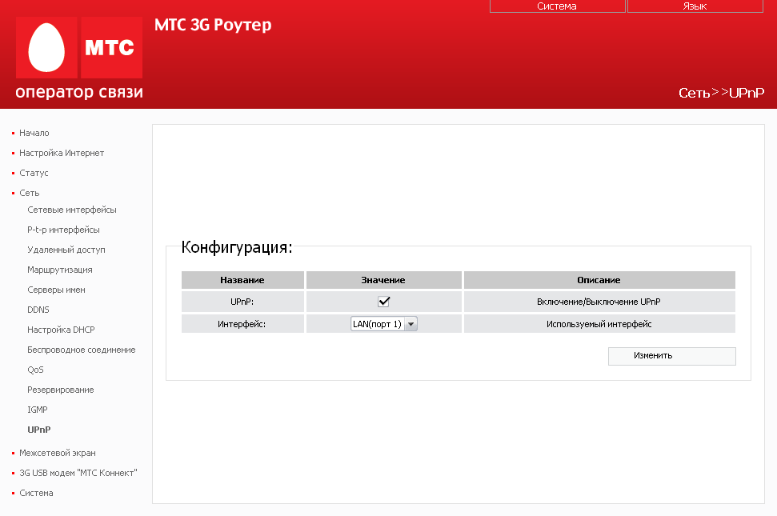Open the IGMP settings page
777x516 pixels.
pyautogui.click(x=37, y=410)
